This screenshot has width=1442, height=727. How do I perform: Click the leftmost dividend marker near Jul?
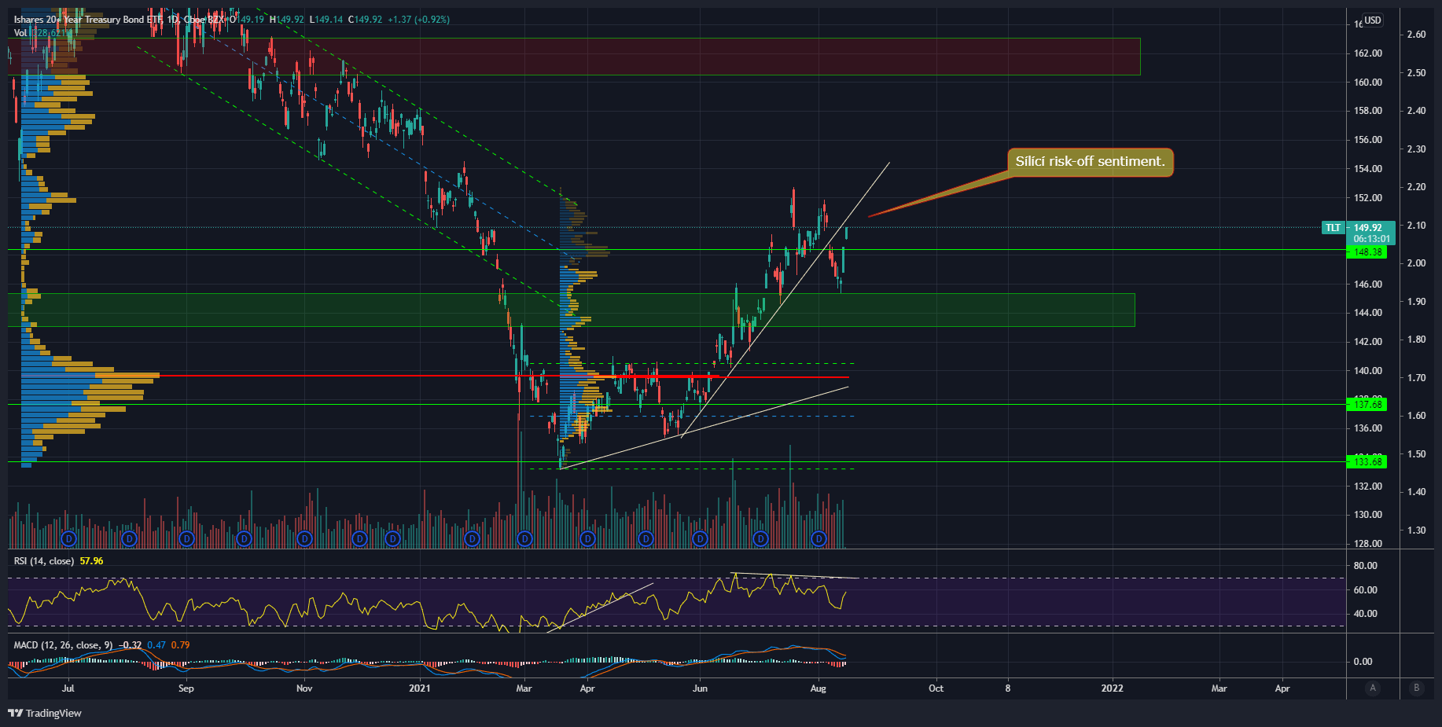tap(68, 538)
